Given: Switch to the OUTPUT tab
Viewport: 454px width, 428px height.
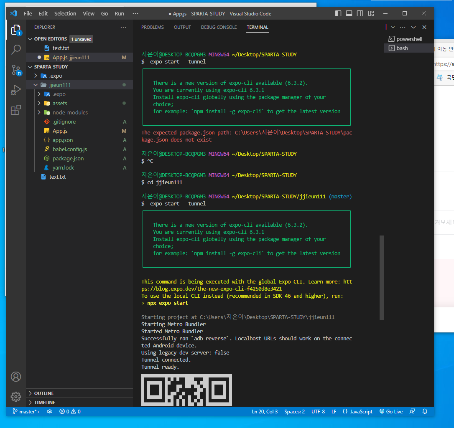Looking at the screenshot, I should click(x=182, y=27).
